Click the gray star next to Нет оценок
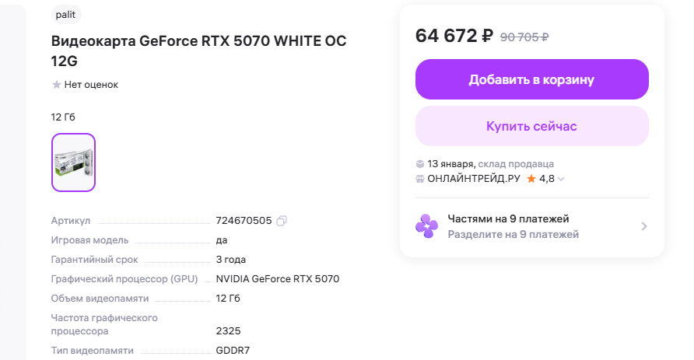This screenshot has width=694, height=360. (x=56, y=85)
